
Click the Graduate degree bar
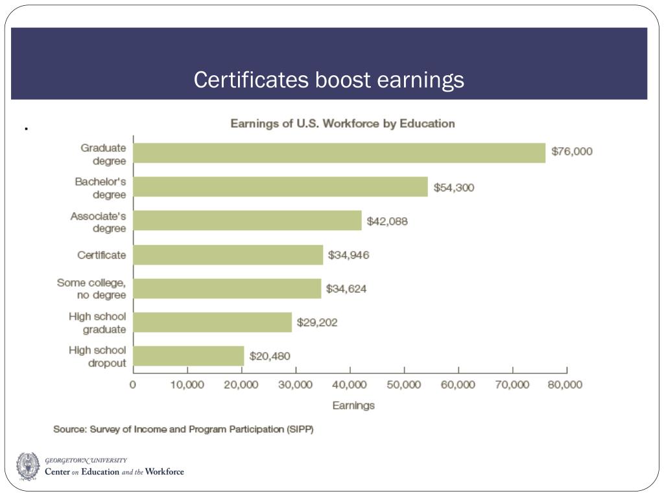click(x=339, y=153)
